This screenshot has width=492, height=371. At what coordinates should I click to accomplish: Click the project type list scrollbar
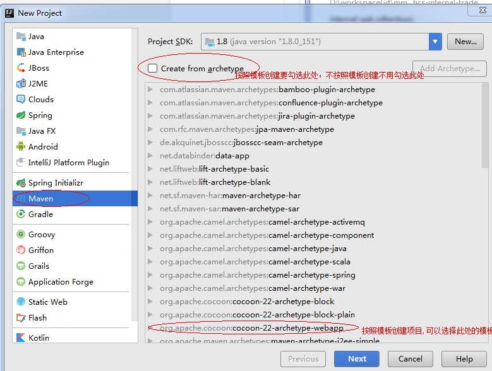(x=135, y=175)
